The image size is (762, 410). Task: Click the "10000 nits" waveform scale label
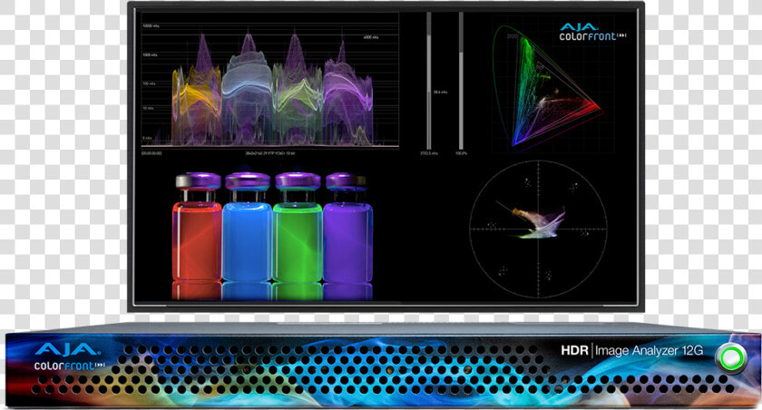(151, 25)
